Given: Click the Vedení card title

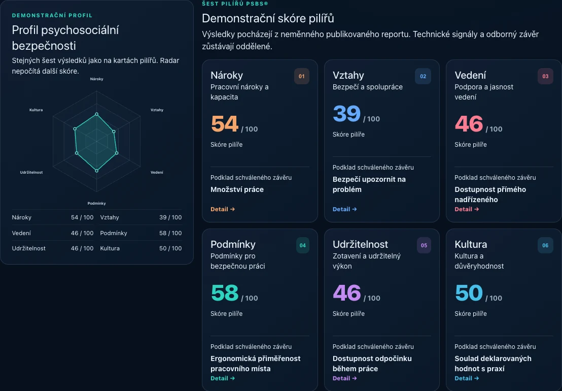Looking at the screenshot, I should pos(470,75).
